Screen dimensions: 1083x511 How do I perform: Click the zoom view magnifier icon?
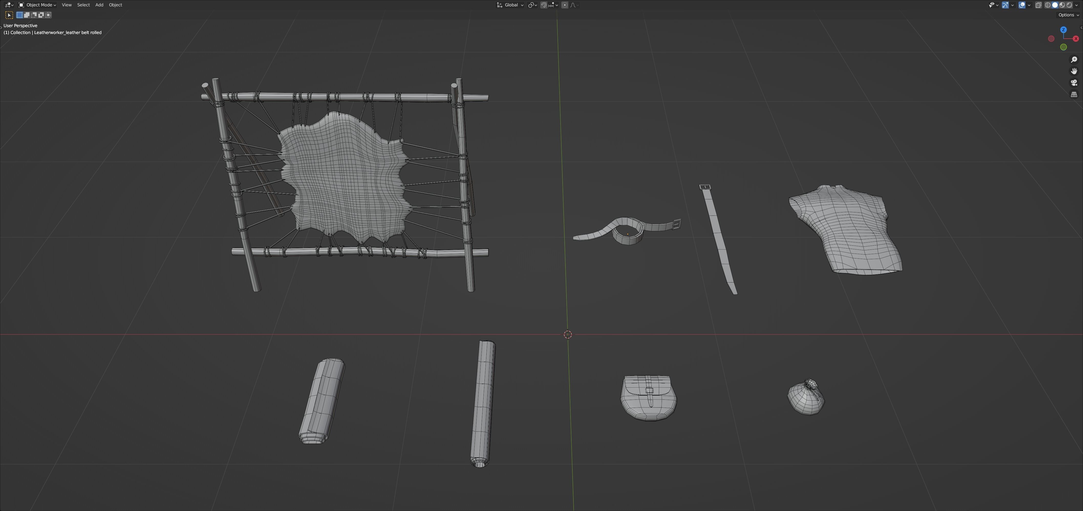click(1074, 60)
